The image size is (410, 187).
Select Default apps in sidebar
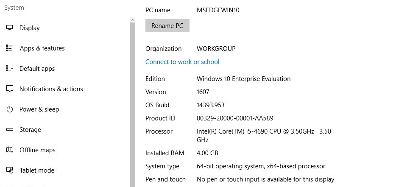coord(37,69)
